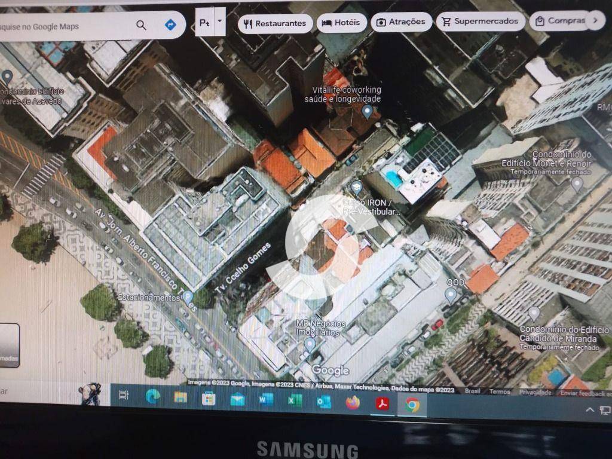Filter map by Atrações

[x=401, y=22]
